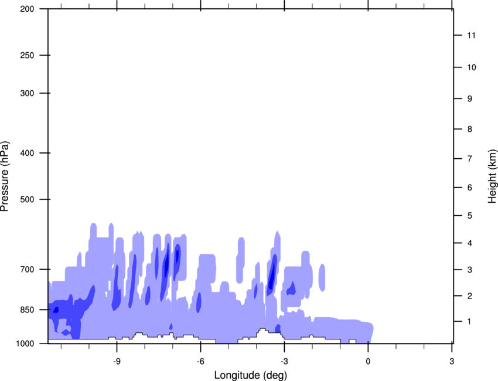
Task: Click the 6 km height label
Action: coord(470,188)
